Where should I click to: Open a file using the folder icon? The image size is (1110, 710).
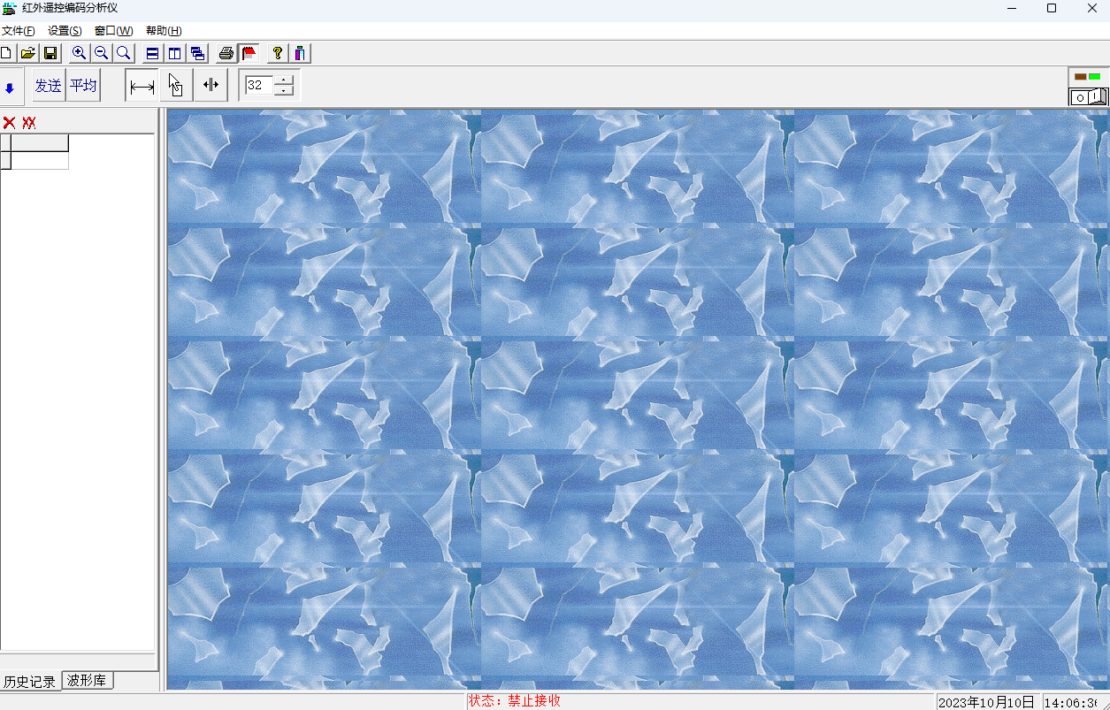[28, 53]
